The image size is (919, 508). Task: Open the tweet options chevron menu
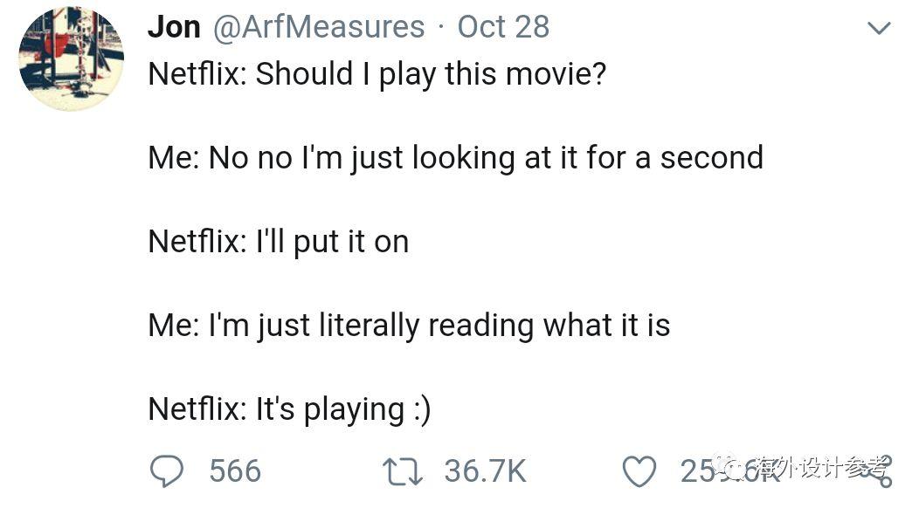tap(879, 28)
